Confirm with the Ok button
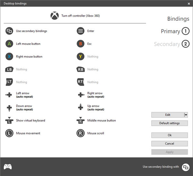The width and height of the screenshot is (193, 176). [170, 135]
